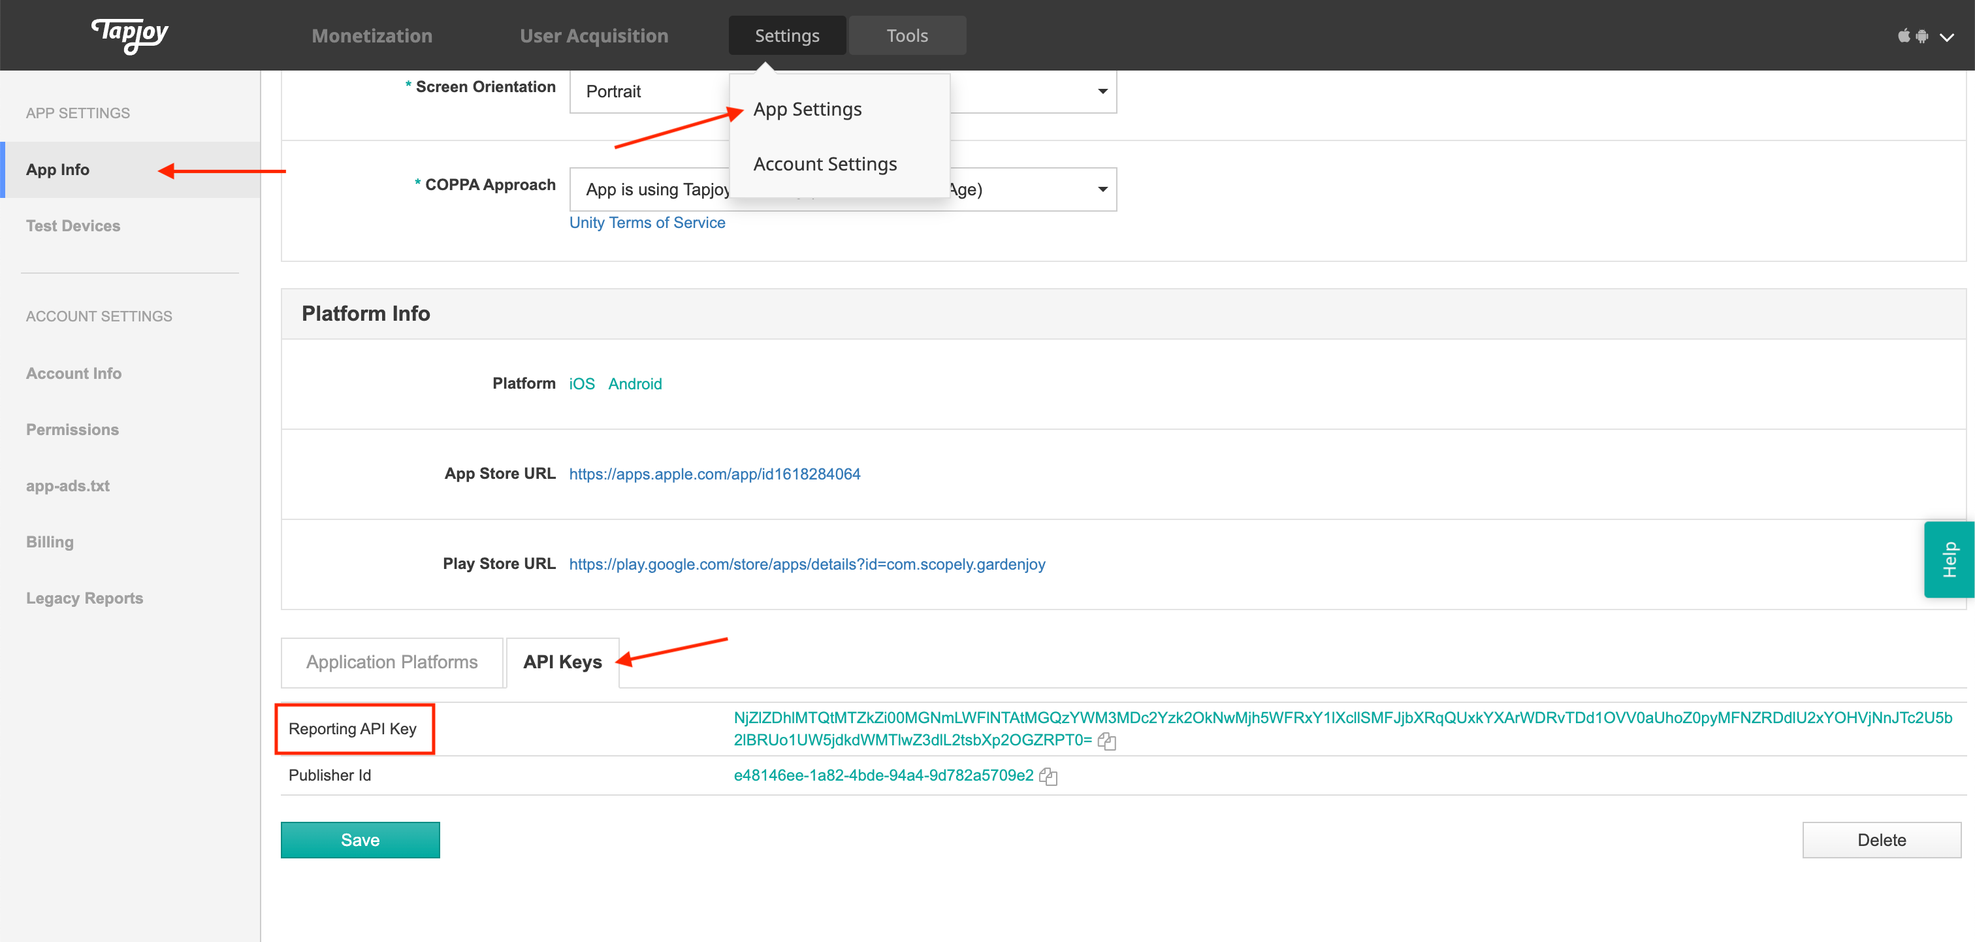Click the Apple platform icon in header

click(x=1904, y=36)
